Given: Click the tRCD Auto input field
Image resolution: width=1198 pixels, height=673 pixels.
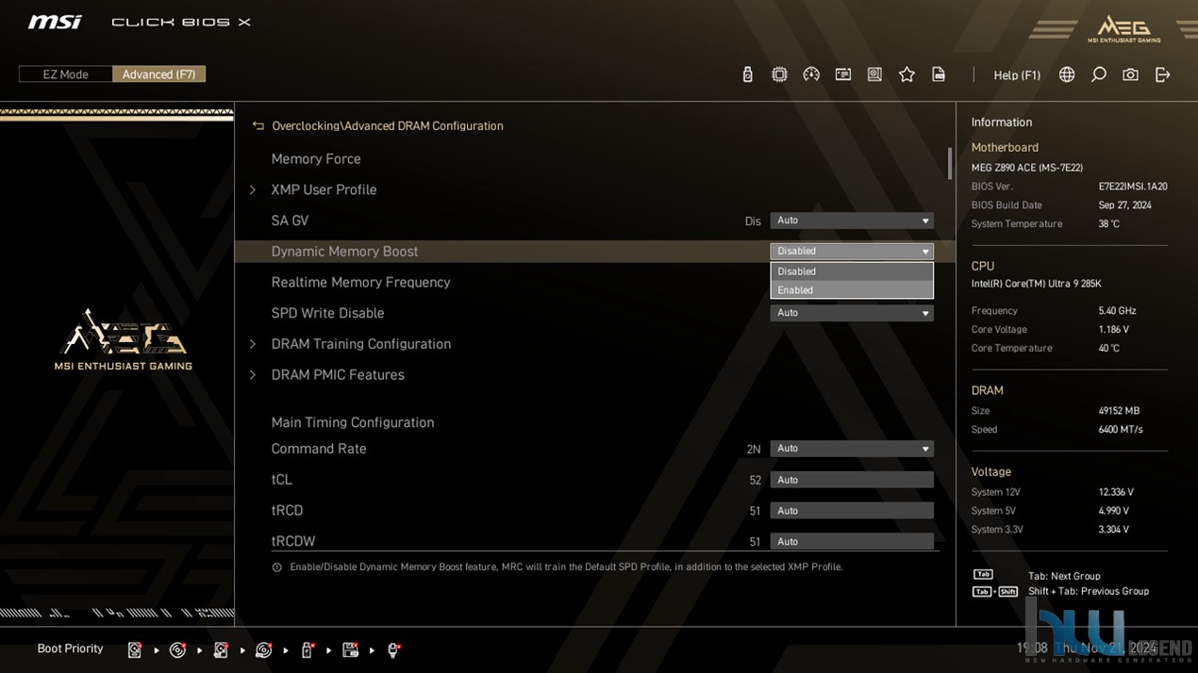Looking at the screenshot, I should pos(852,511).
